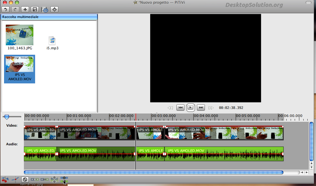Click the keyframe tool beside the scissors

tap(15, 180)
